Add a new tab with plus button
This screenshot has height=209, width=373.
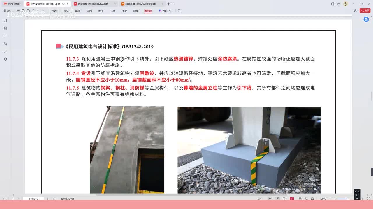[x=168, y=4]
